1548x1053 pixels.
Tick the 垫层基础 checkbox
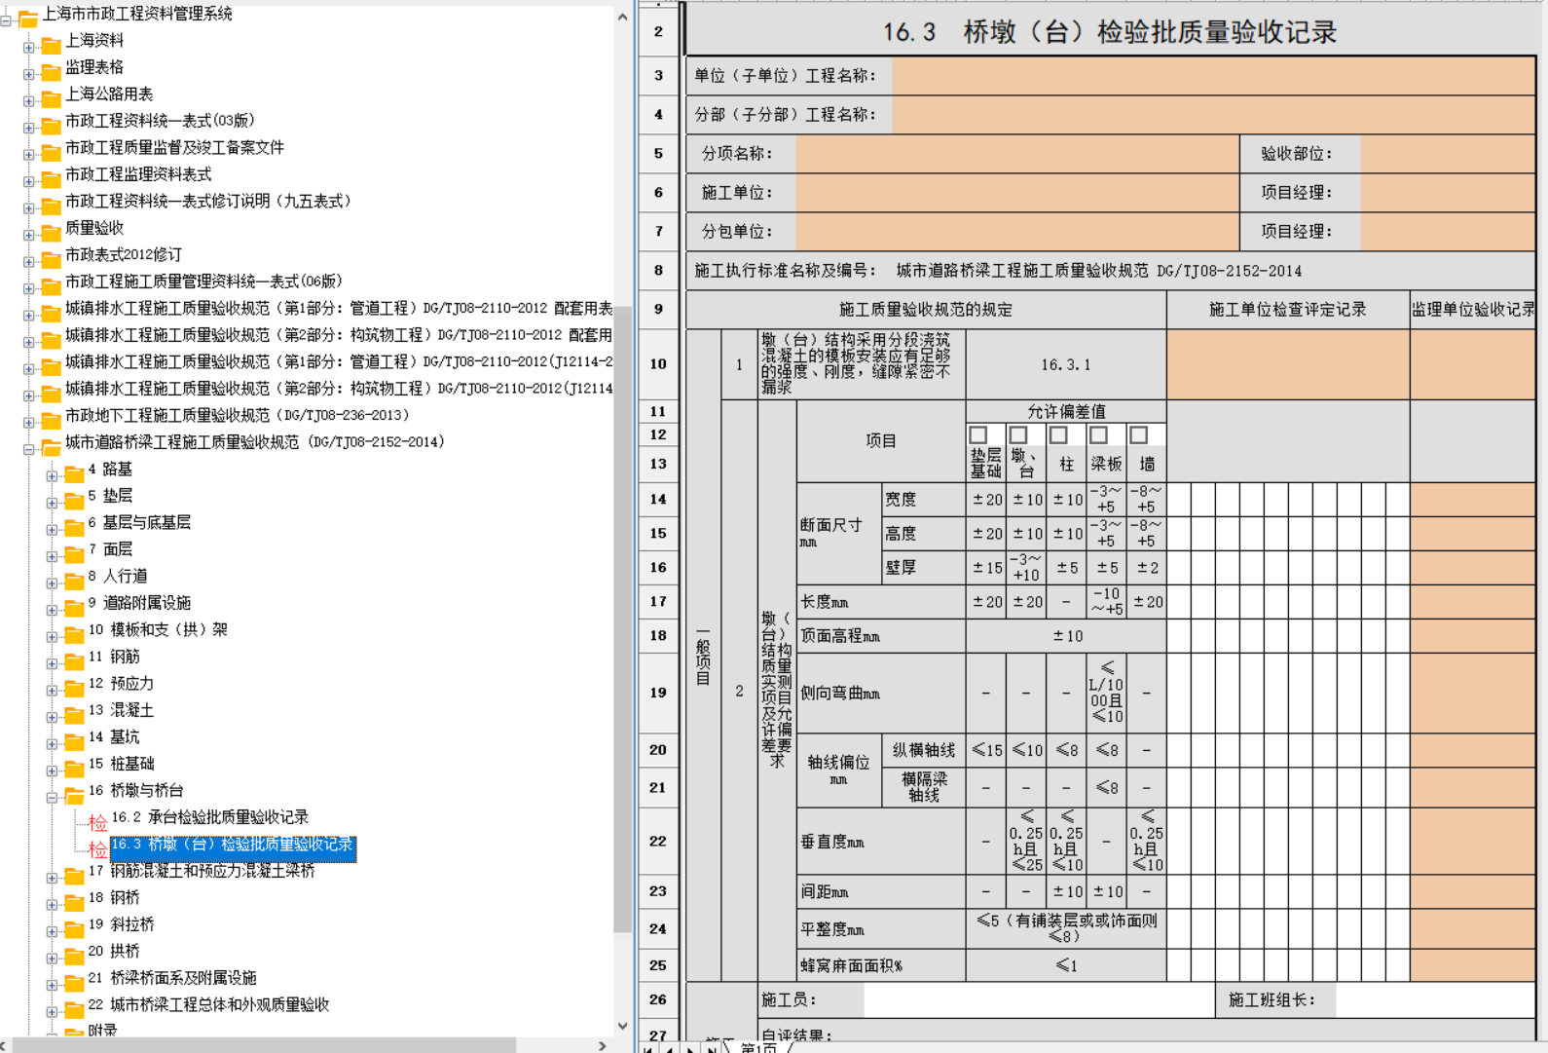click(978, 435)
